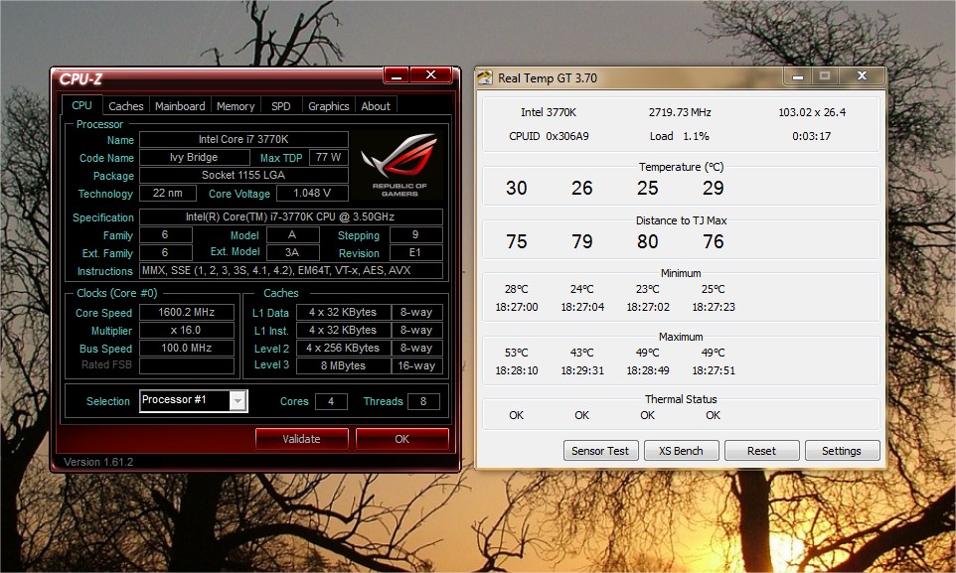The image size is (956, 573).
Task: Click the Technology value 22 nm
Action: 168,194
